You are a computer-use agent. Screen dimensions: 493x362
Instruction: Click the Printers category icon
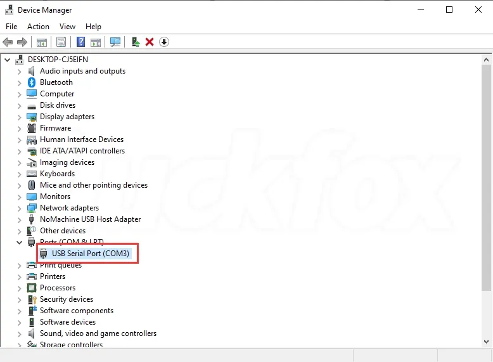click(x=32, y=276)
